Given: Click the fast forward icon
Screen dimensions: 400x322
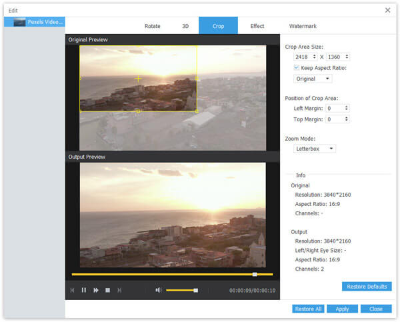Looking at the screenshot, I should [x=96, y=290].
